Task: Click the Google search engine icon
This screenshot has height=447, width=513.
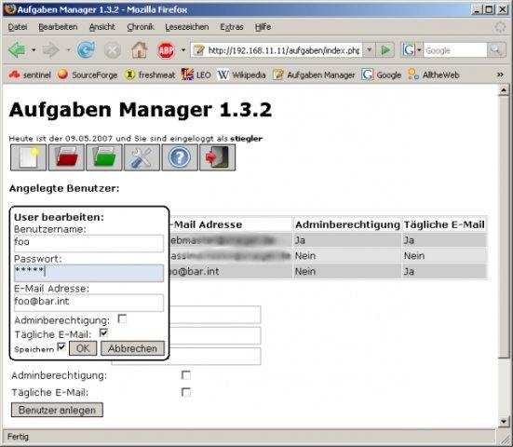Action: pyautogui.click(x=408, y=50)
